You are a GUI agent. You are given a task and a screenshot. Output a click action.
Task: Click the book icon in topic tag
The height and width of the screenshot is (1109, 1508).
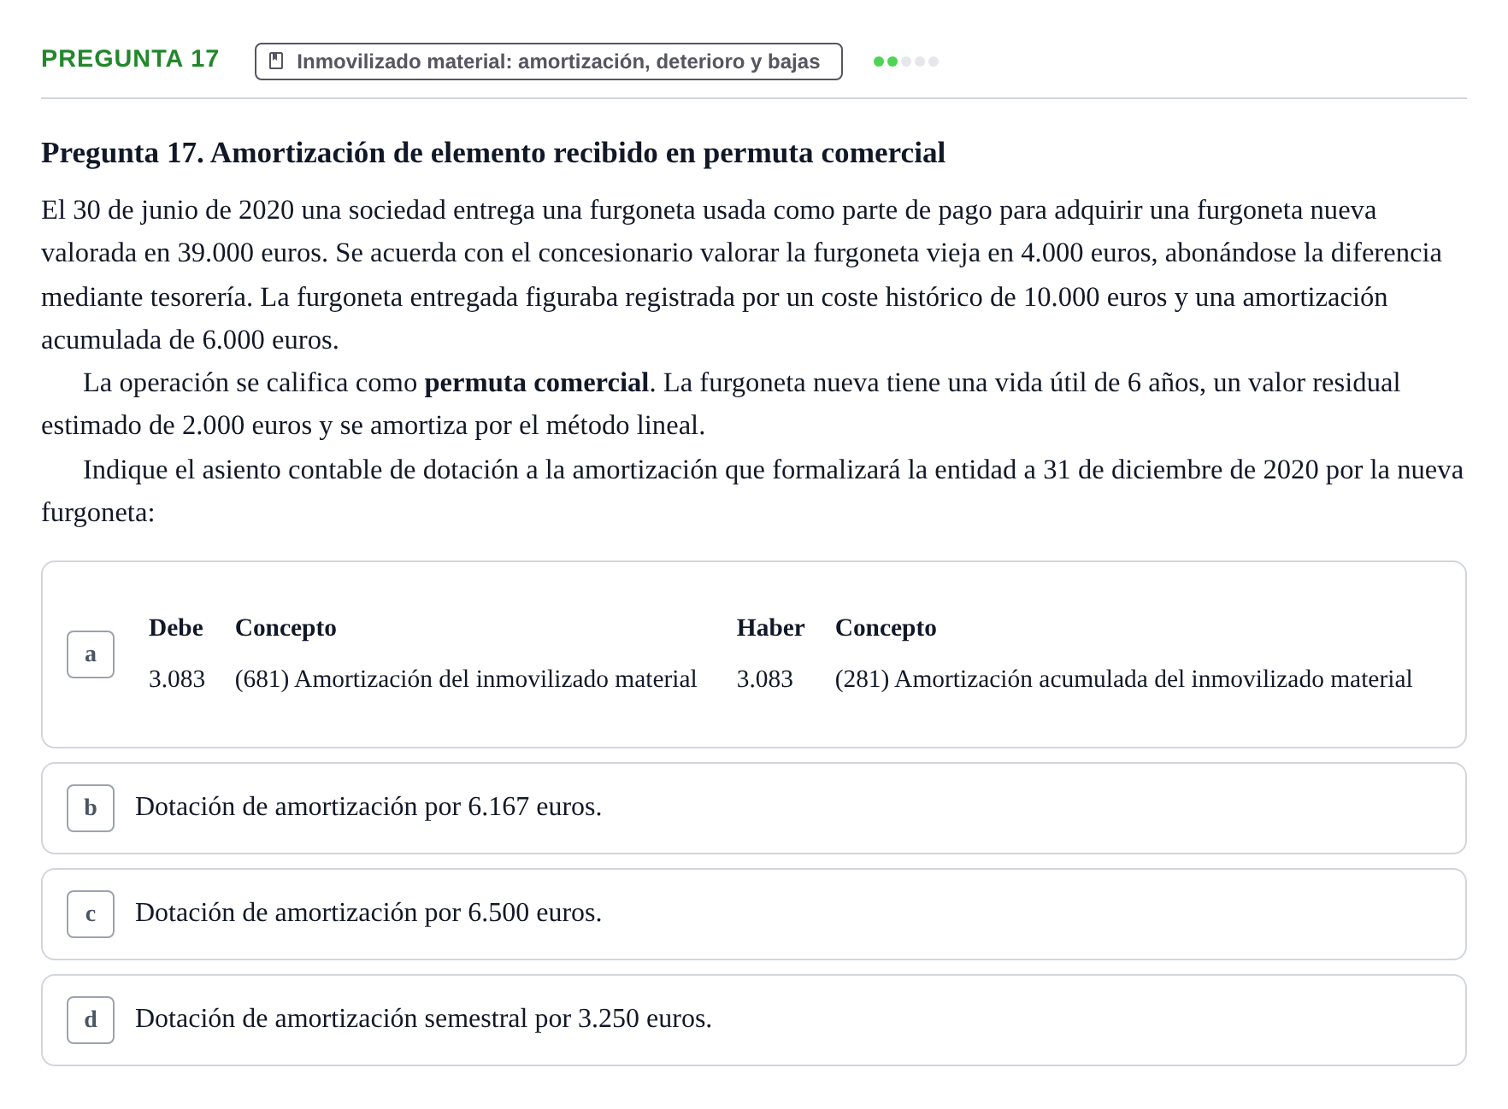[276, 62]
